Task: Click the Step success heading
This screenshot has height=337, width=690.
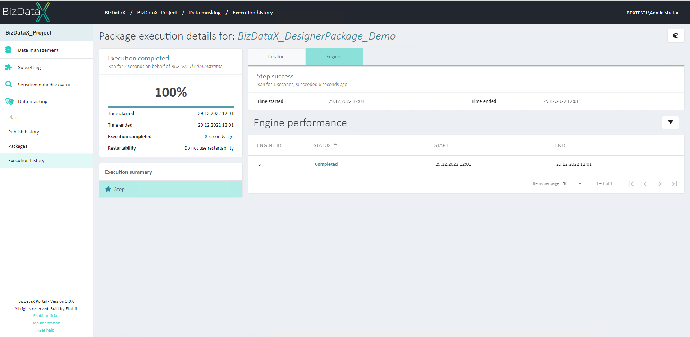Action: click(x=275, y=76)
